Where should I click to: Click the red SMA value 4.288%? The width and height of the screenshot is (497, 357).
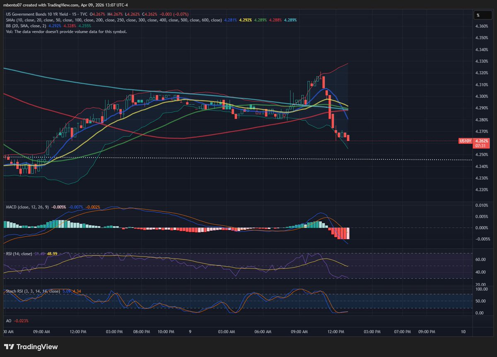tap(276, 20)
